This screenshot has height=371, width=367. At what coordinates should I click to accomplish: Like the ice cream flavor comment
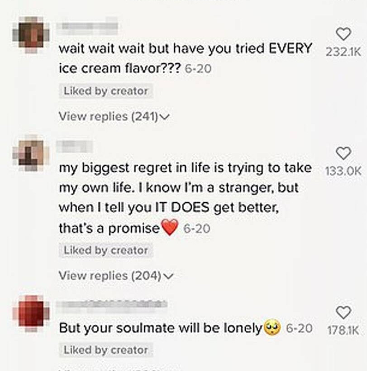343,34
